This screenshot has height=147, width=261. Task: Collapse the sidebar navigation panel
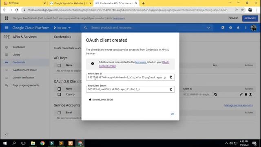click(7, 134)
